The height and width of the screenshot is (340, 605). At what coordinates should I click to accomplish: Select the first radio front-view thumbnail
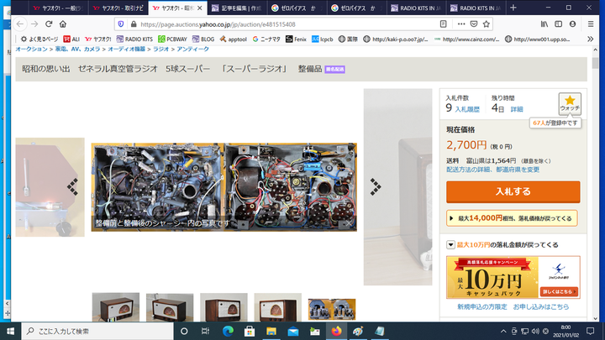tap(115, 307)
